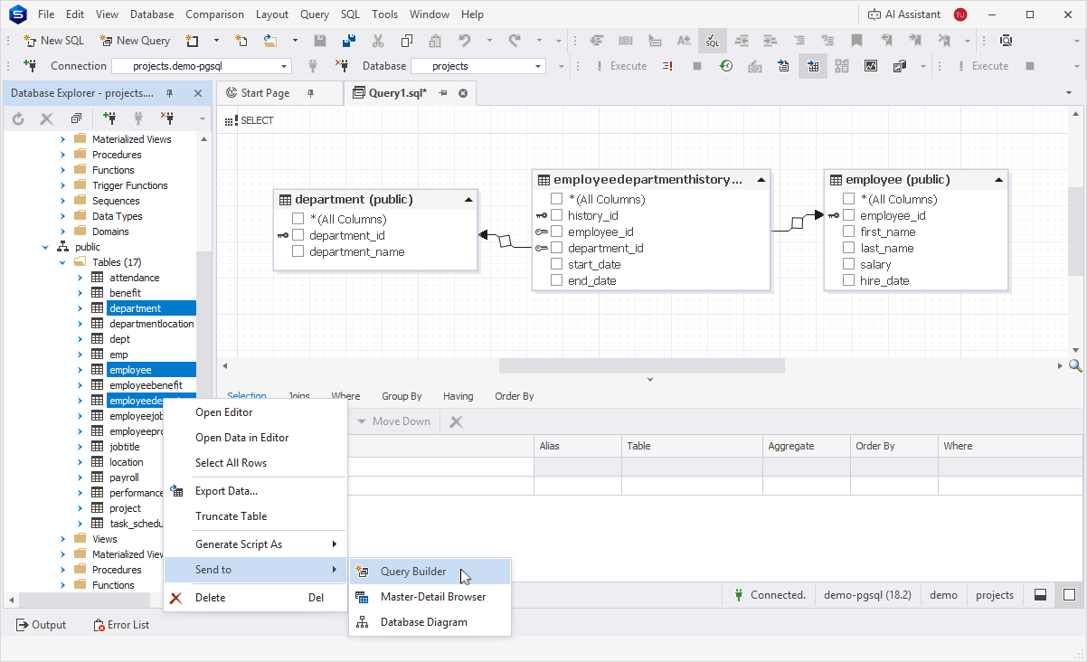Image resolution: width=1087 pixels, height=662 pixels.
Task: Open the Database projects dropdown
Action: click(539, 66)
